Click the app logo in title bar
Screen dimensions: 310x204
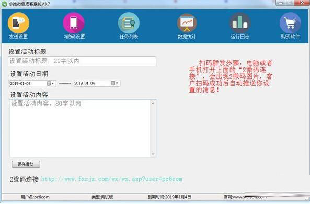coord(4,4)
